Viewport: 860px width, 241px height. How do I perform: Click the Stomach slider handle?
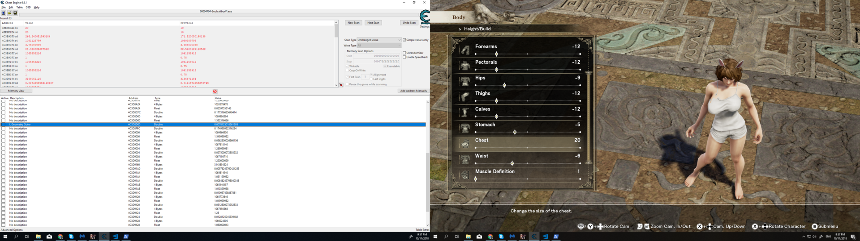[x=515, y=132]
